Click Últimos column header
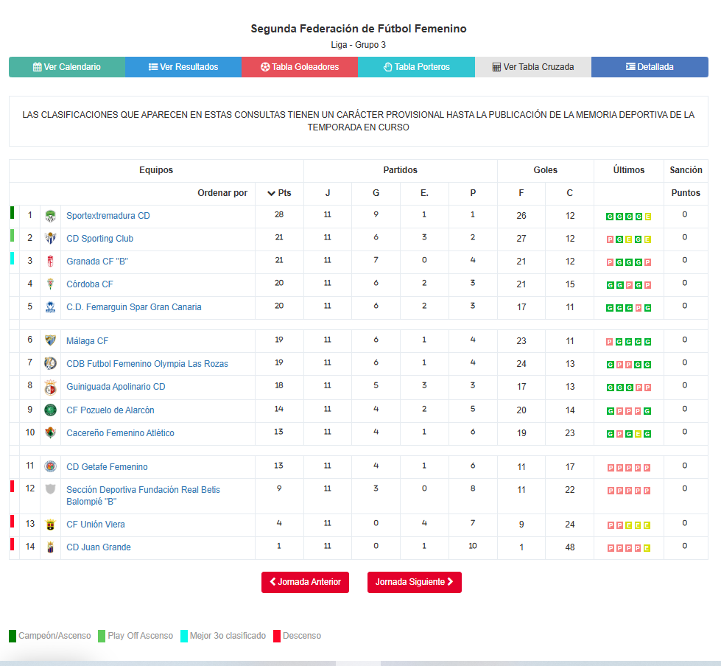Screen dimensions: 721x666 click(629, 170)
